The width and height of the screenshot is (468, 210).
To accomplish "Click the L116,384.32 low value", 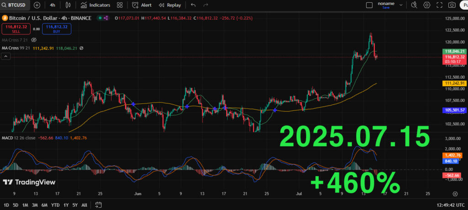I will click(179, 18).
